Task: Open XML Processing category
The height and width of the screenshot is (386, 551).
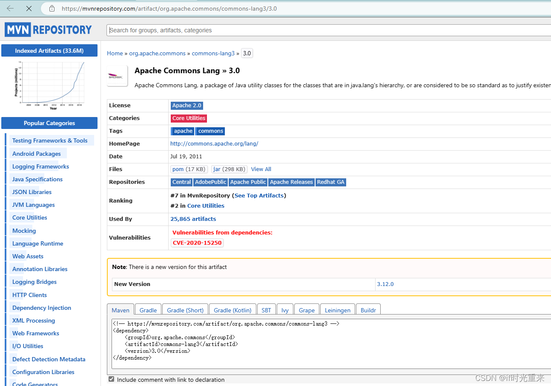Action: point(34,320)
